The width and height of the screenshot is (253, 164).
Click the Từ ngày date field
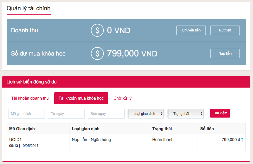pyautogui.click(x=66, y=114)
